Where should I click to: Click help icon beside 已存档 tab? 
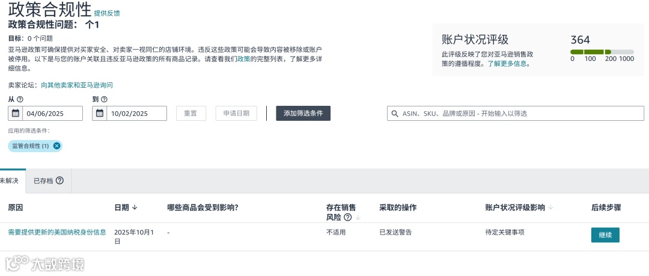[x=59, y=180]
